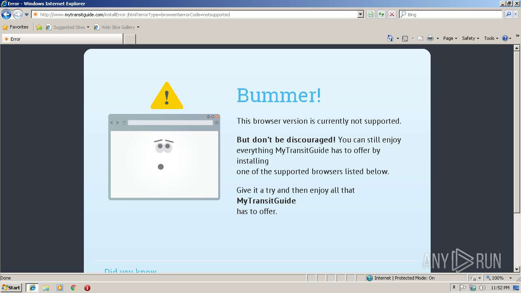Viewport: 521px width, 293px height.
Task: Click the yellow warning triangle image
Action: [x=167, y=95]
